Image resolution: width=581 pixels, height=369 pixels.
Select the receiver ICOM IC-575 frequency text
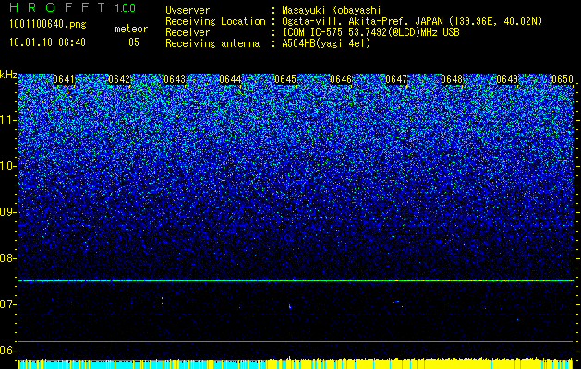point(370,32)
